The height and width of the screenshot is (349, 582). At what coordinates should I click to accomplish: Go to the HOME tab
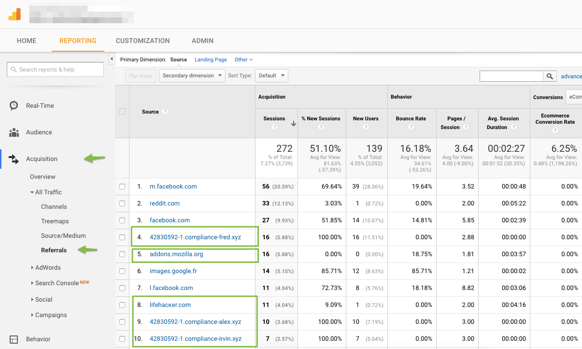click(27, 41)
